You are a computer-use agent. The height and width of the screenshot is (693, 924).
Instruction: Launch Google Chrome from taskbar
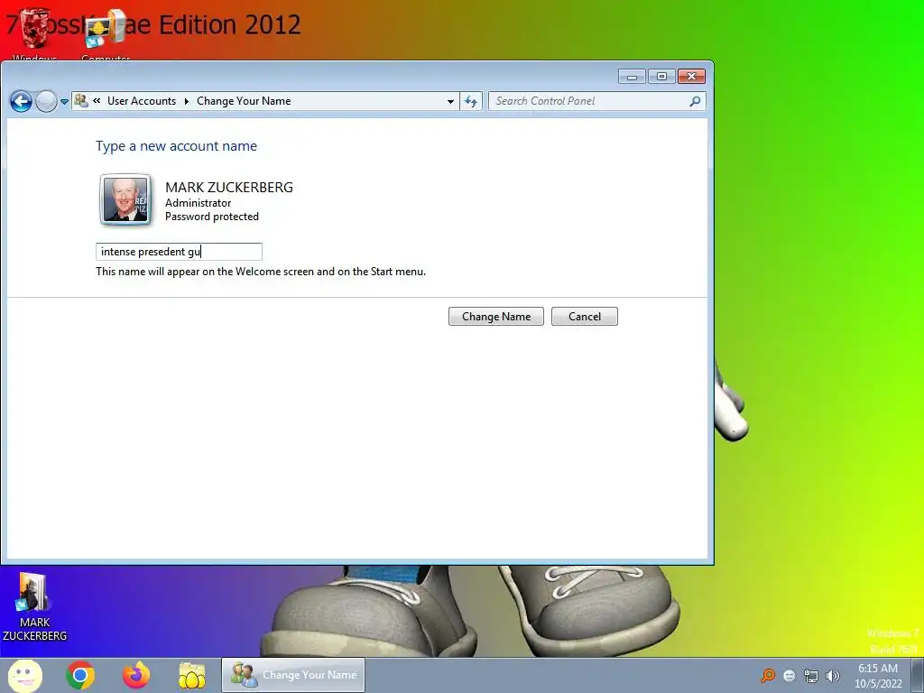click(80, 675)
